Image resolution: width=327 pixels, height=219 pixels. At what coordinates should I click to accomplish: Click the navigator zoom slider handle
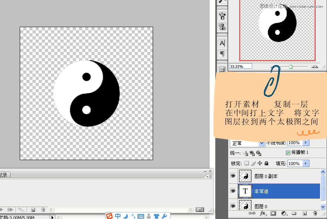pos(291,66)
